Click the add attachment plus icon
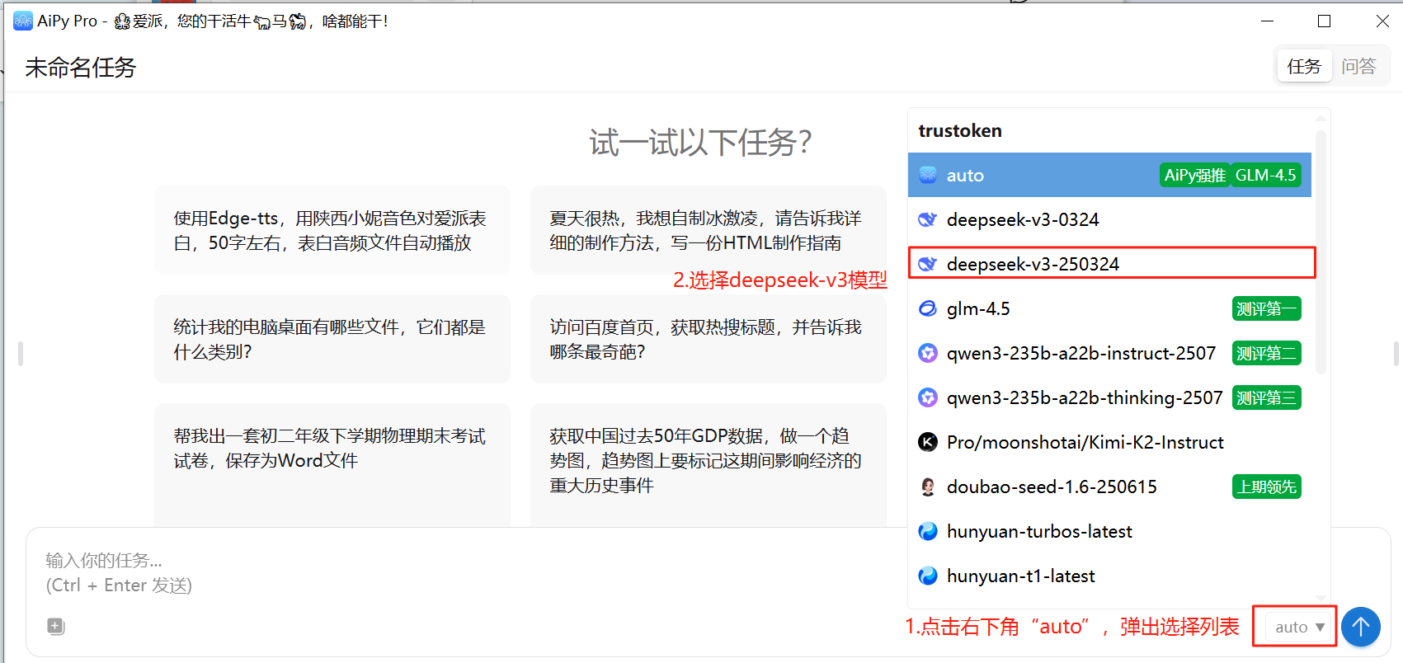Image resolution: width=1403 pixels, height=663 pixels. (x=55, y=626)
